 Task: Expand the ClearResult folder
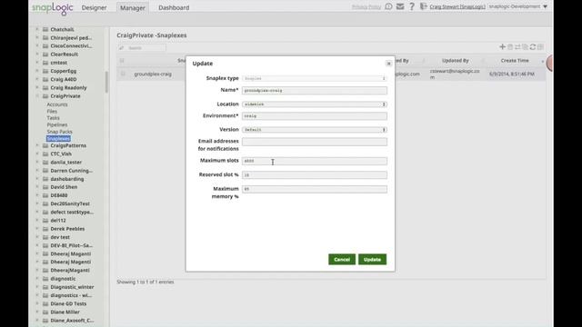(37, 54)
